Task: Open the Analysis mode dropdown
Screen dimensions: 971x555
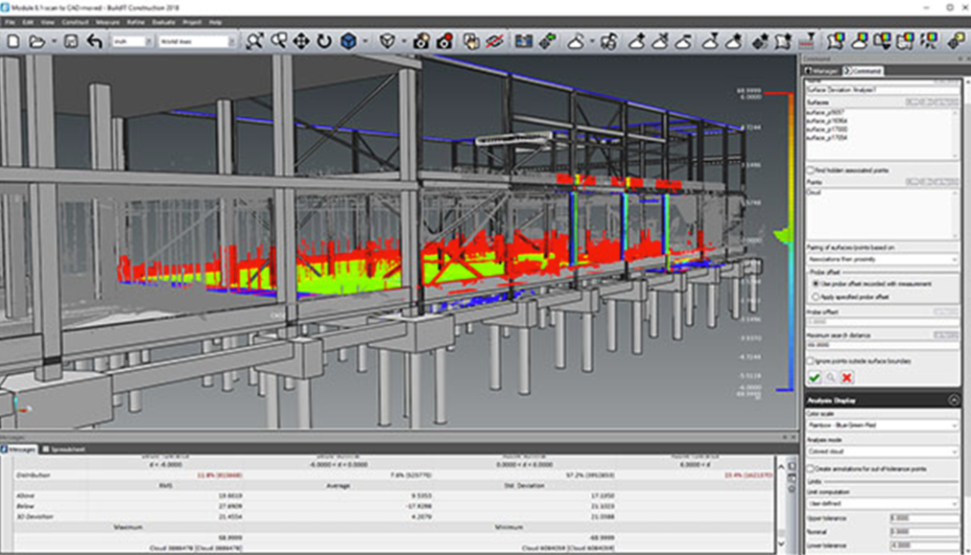Action: click(x=882, y=451)
